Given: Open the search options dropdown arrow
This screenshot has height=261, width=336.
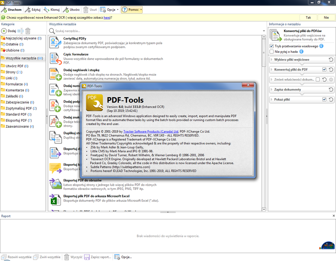Looking at the screenshot, I should tap(264, 31).
